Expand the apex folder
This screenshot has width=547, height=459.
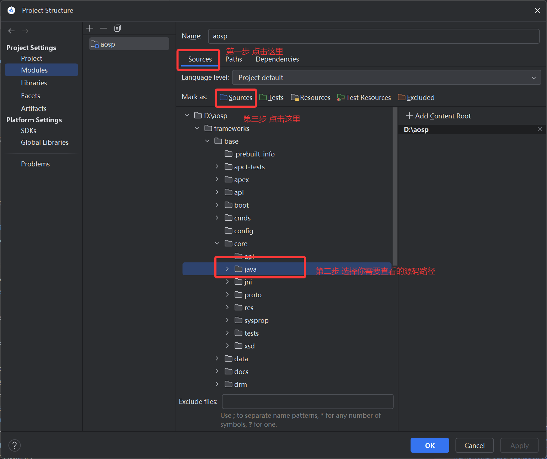click(217, 179)
